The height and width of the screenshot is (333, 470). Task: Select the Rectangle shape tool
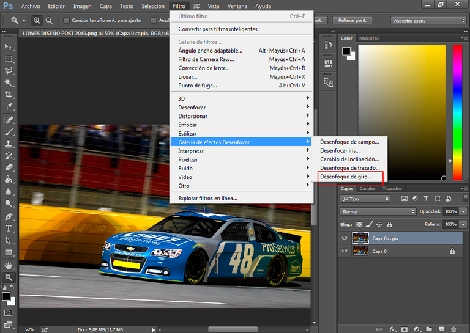[9, 252]
